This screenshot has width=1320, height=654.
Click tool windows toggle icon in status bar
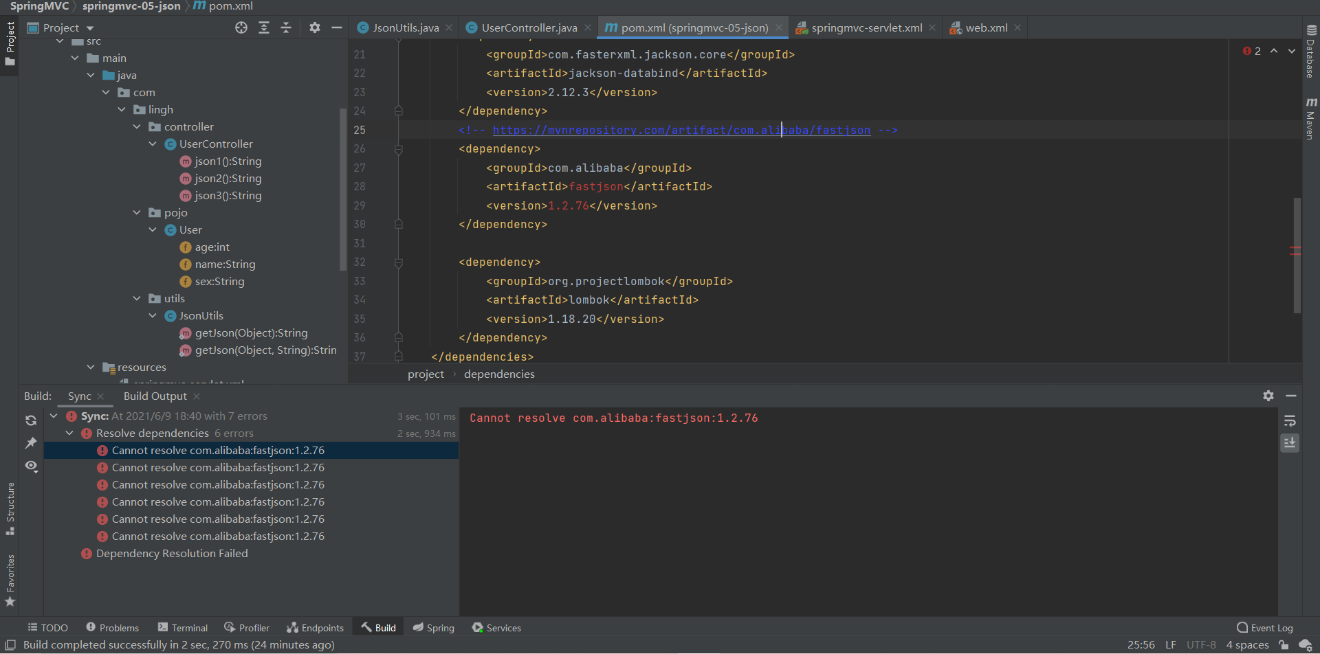[x=10, y=644]
